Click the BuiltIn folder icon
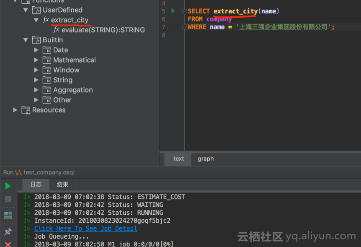Screen dimensions: 361x247 click(36, 40)
